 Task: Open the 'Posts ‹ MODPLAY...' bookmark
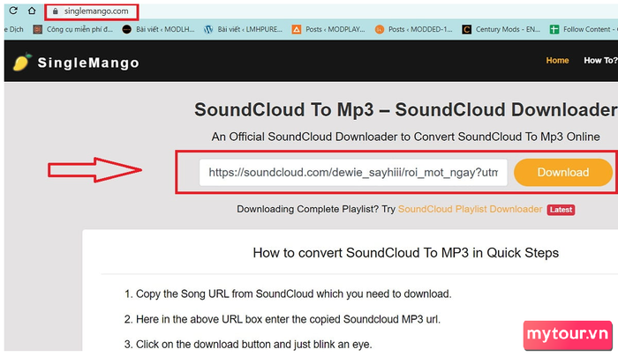pos(328,29)
